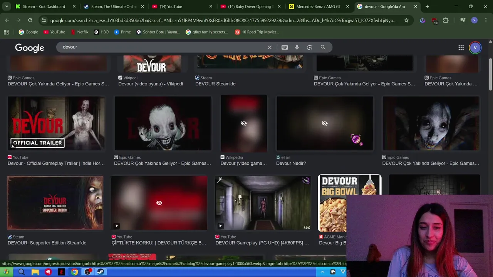Open the Prime bookmark
This screenshot has height=277, width=493.
tap(122, 32)
